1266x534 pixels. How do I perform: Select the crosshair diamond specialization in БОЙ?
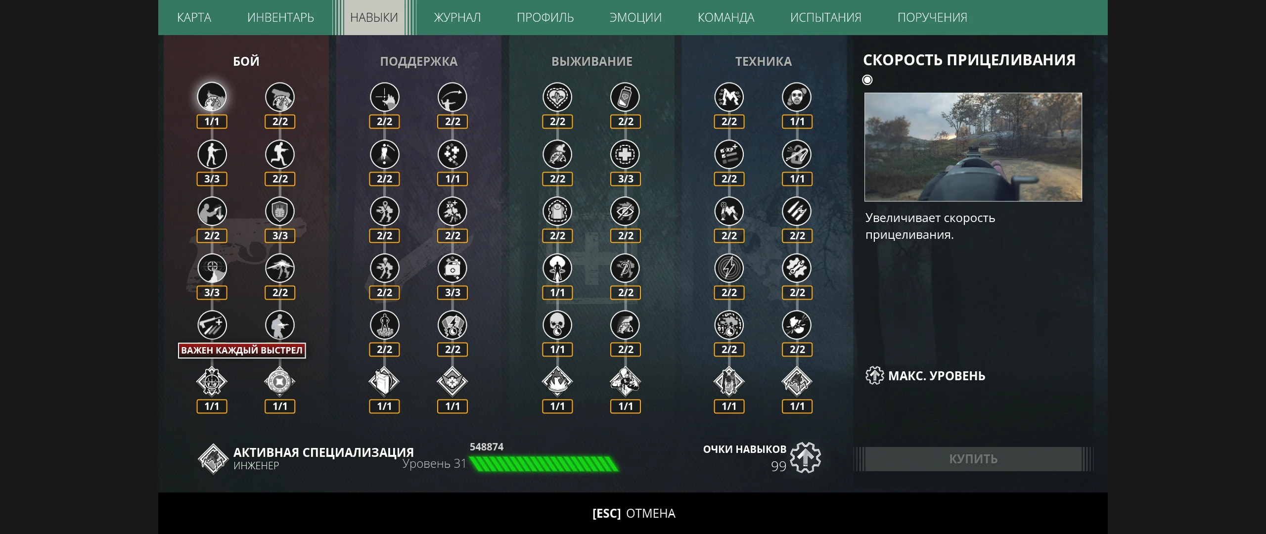point(212,382)
